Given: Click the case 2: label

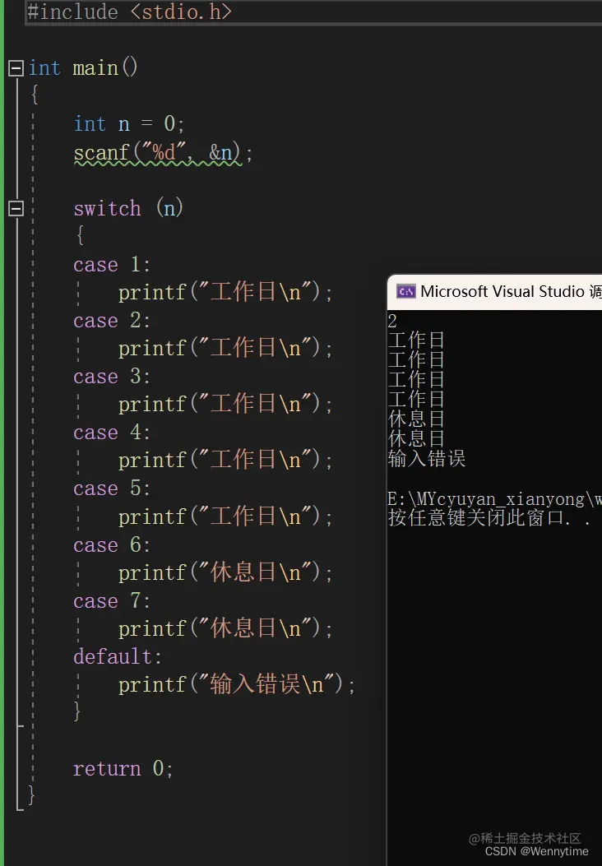Looking at the screenshot, I should click(112, 321).
